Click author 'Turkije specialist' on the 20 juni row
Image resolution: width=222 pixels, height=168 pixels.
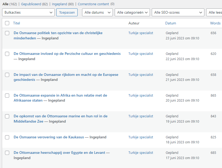[x=141, y=95]
